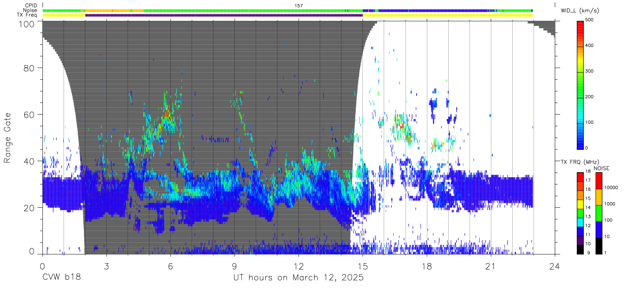Click the y-axis tick label 100
624x288 pixels.
(x=26, y=23)
